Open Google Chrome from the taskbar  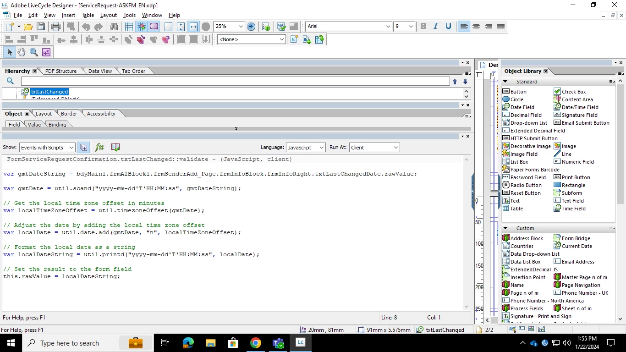tap(256, 343)
